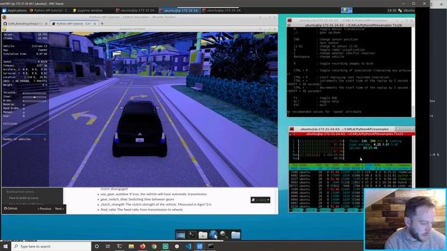Click the Throttle bar in pygame HUD
This screenshot has height=251, width=447.
click(x=34, y=93)
